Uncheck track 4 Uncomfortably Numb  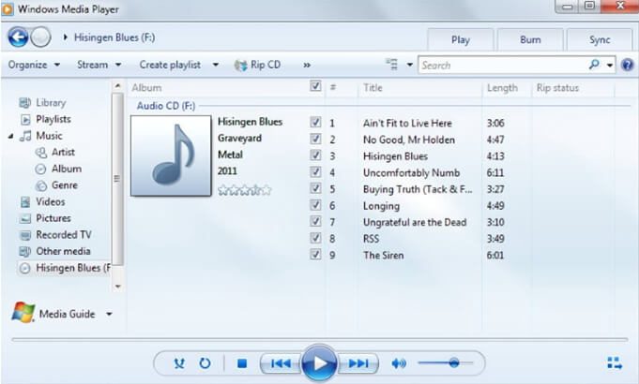tap(315, 171)
